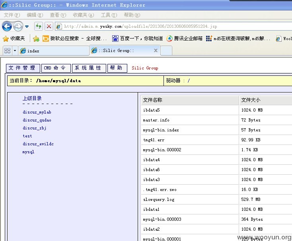Open the discuz_zbj directory

[35, 128]
